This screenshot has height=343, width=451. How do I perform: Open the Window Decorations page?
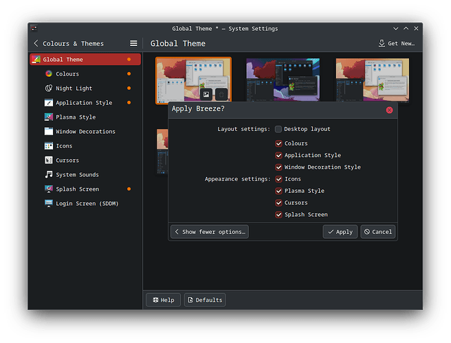[x=85, y=131]
